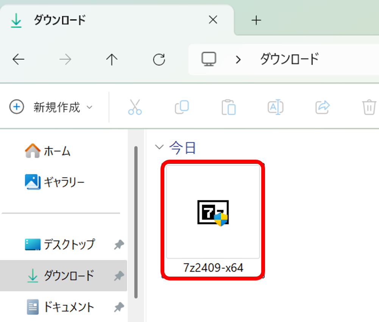Click the Delete trash can icon
379x322 pixels.
click(369, 107)
